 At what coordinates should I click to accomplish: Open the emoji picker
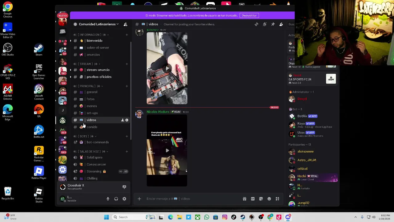click(x=269, y=199)
